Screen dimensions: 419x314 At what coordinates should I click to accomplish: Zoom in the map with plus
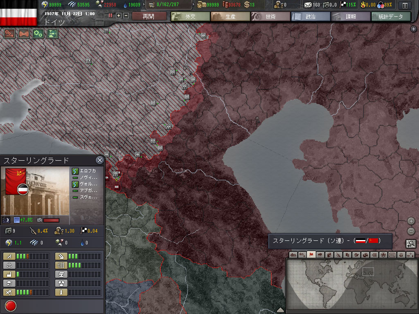(x=411, y=221)
